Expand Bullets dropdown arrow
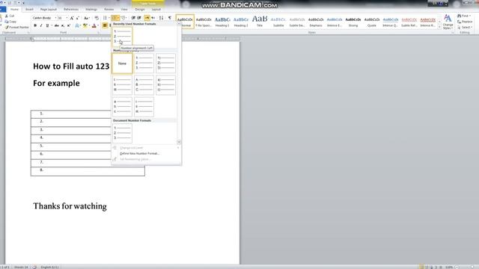479x269 pixels. pos(109,18)
